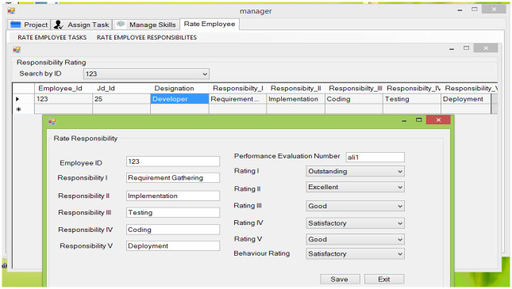Open the Rating IV dropdown
This screenshot has height=289, width=512.
400,223
